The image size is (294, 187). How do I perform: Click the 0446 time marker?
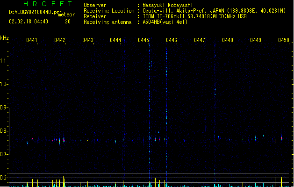coord(172,40)
